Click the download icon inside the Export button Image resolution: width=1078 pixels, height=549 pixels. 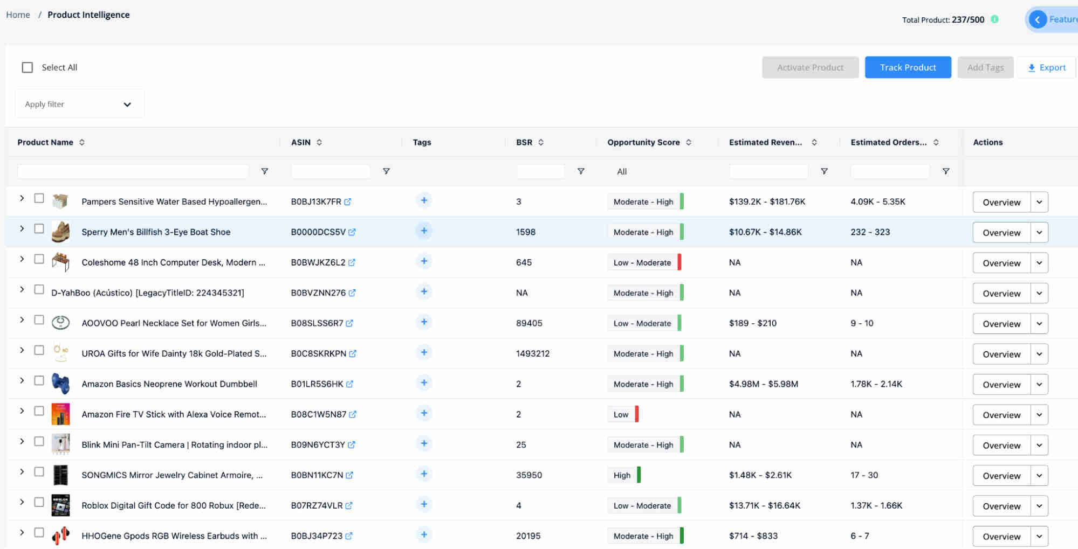coord(1032,67)
